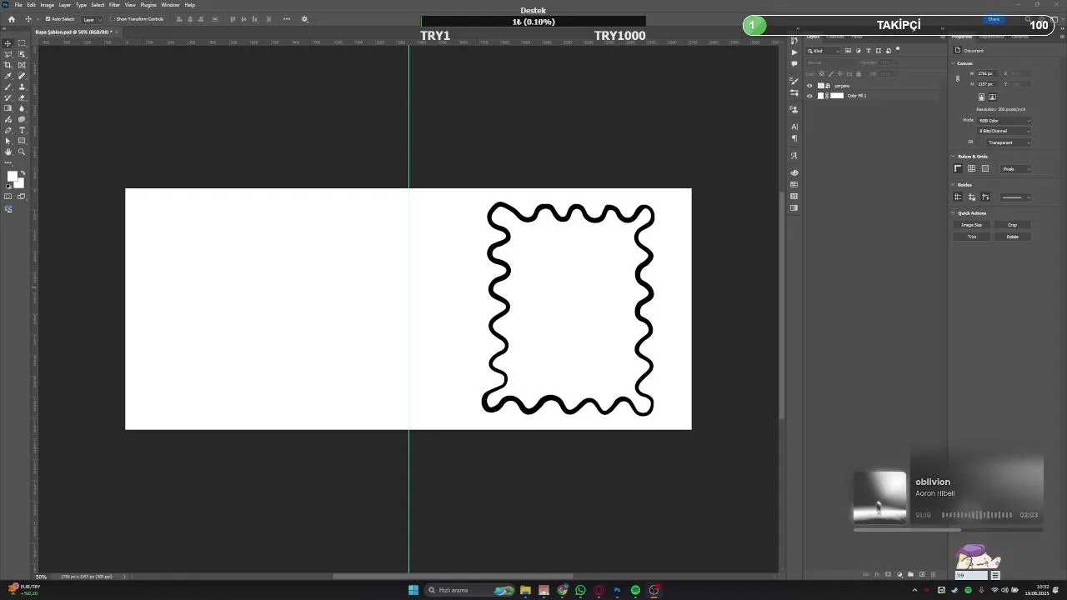Image resolution: width=1067 pixels, height=600 pixels.
Task: Select the Eraser tool
Action: (x=22, y=97)
